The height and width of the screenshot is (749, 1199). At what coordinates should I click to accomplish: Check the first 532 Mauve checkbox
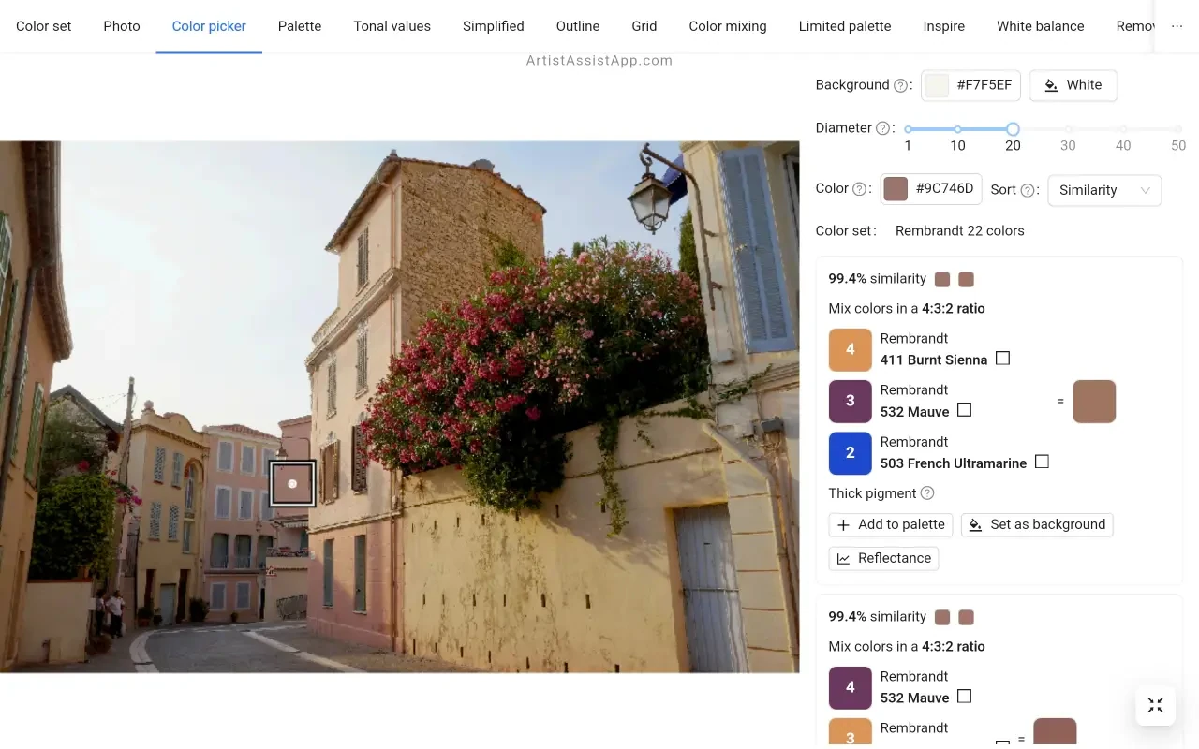[964, 410]
